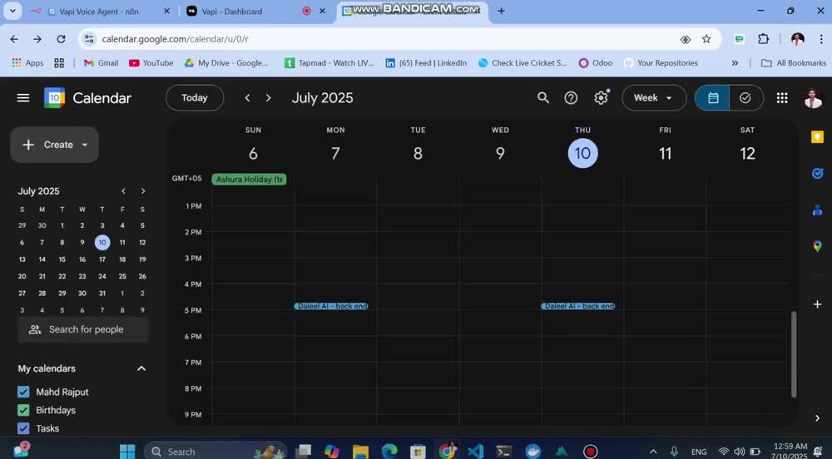Select Sunday 6 day header

253,153
